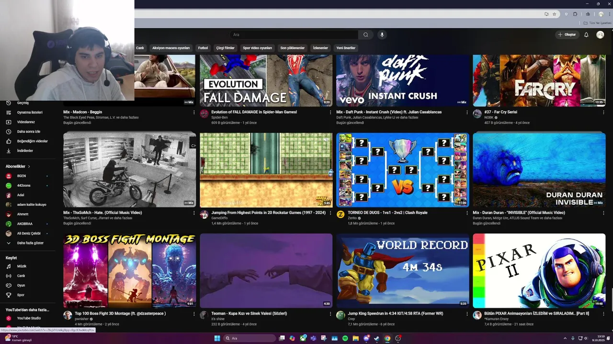Viewport: 613px width, 344px height.
Task: Open the Spider-Ben channel avatar
Action: point(204,114)
